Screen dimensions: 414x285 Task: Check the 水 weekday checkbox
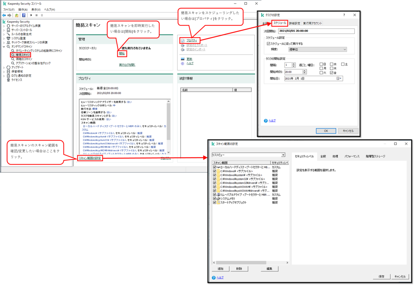point(332,64)
